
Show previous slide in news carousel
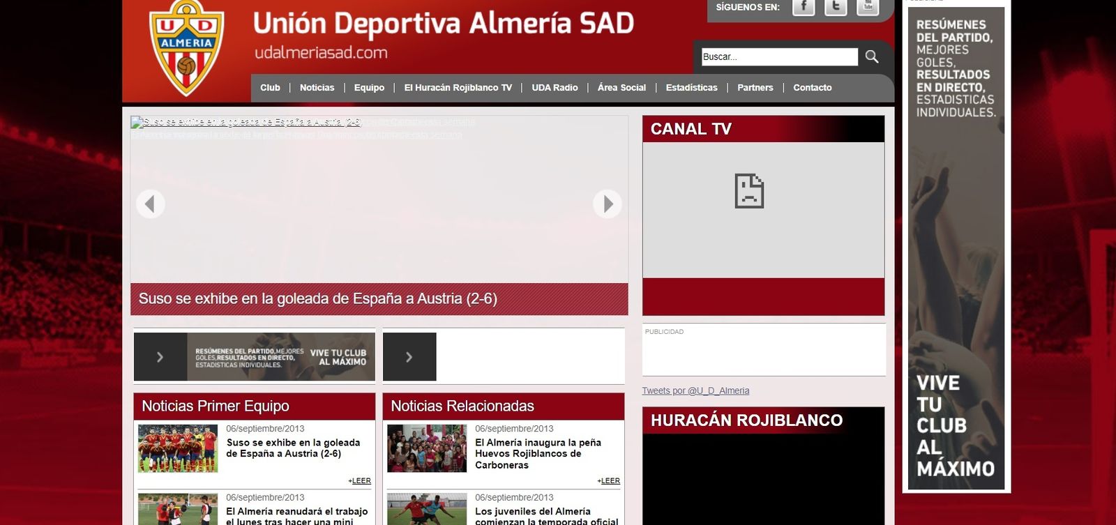pyautogui.click(x=150, y=204)
